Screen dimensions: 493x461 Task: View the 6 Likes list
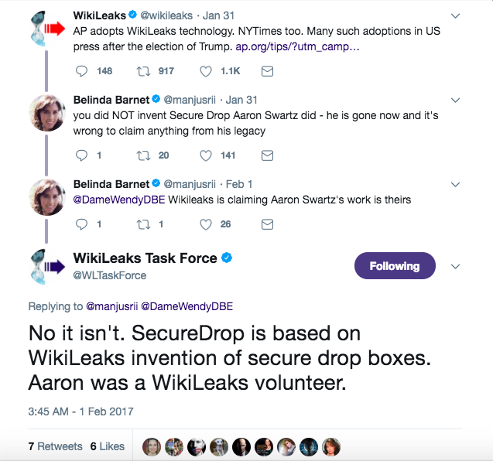(107, 446)
